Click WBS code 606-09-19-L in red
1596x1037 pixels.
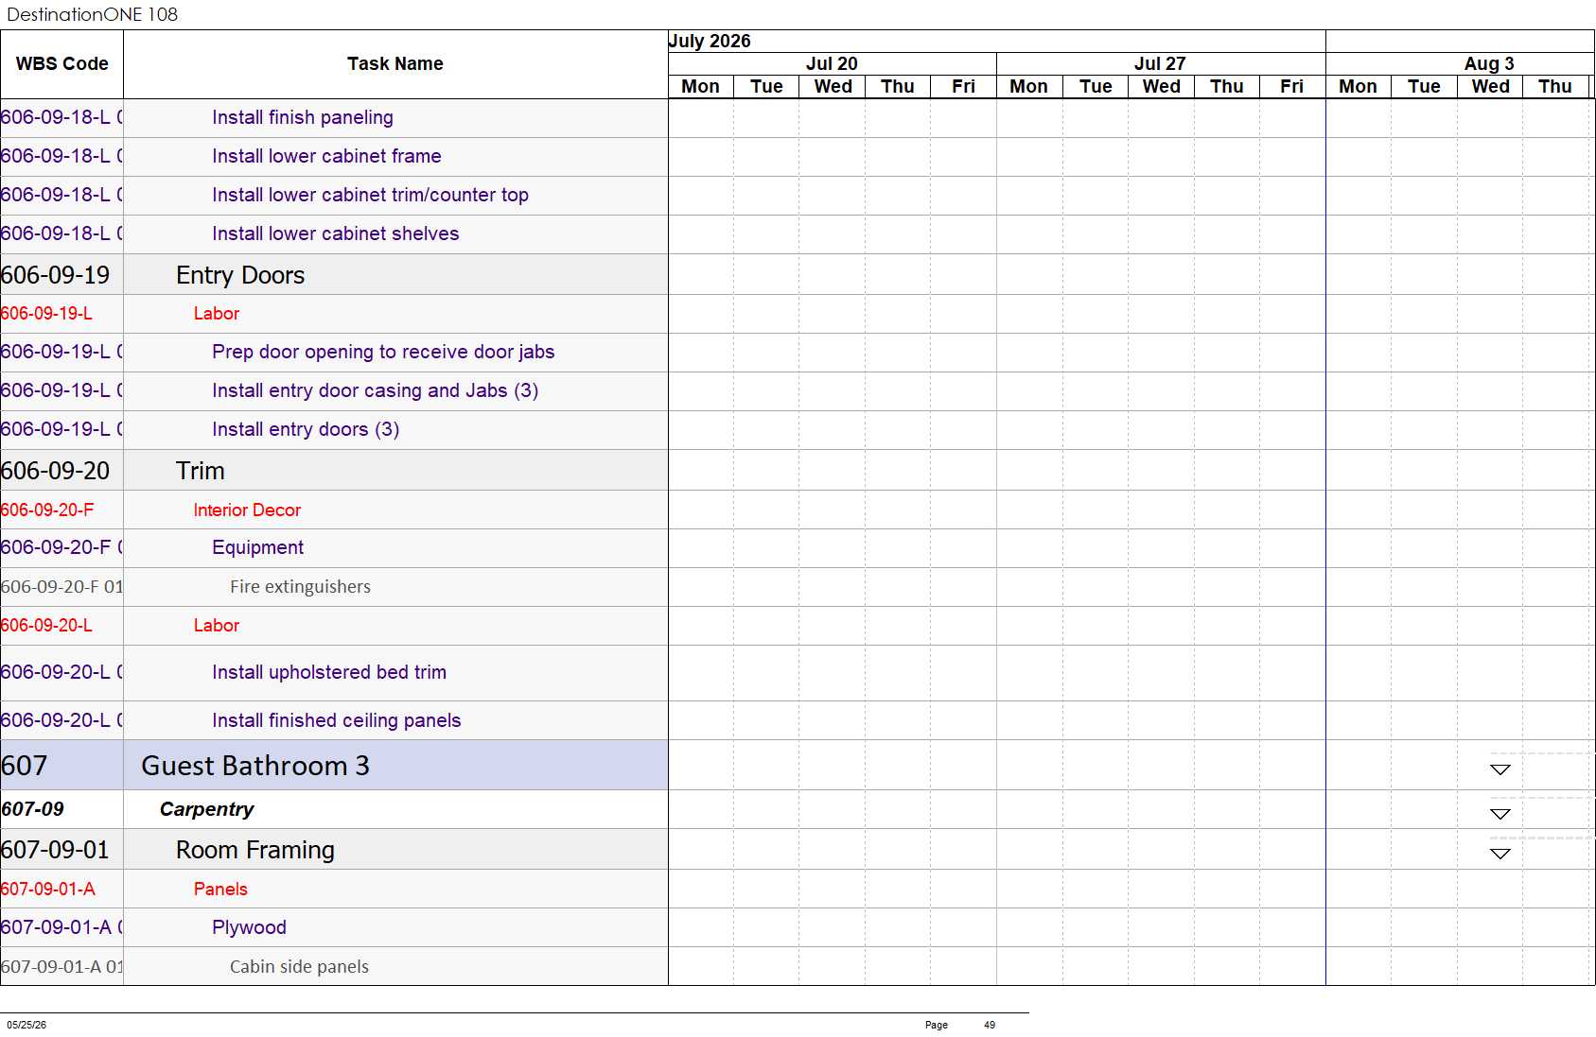click(47, 314)
